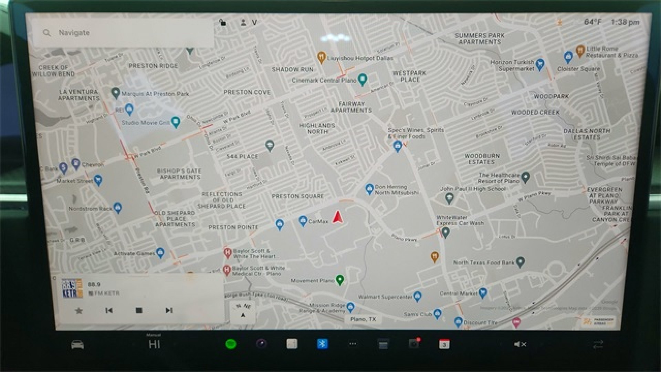The image size is (661, 372).
Task: Tap the Cloister Square pin
Action: [568, 57]
